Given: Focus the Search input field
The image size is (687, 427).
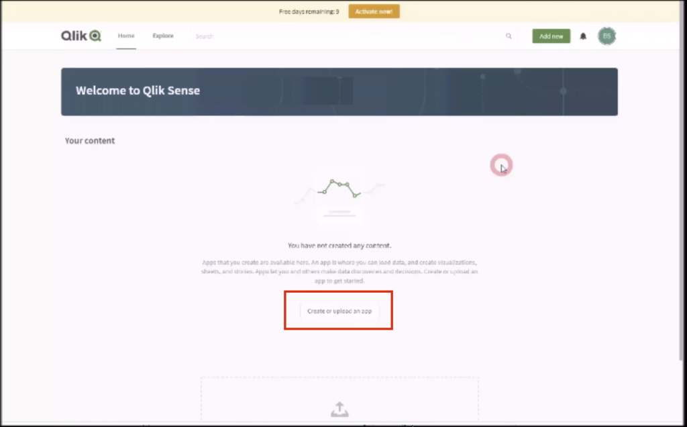Looking at the screenshot, I should click(348, 36).
